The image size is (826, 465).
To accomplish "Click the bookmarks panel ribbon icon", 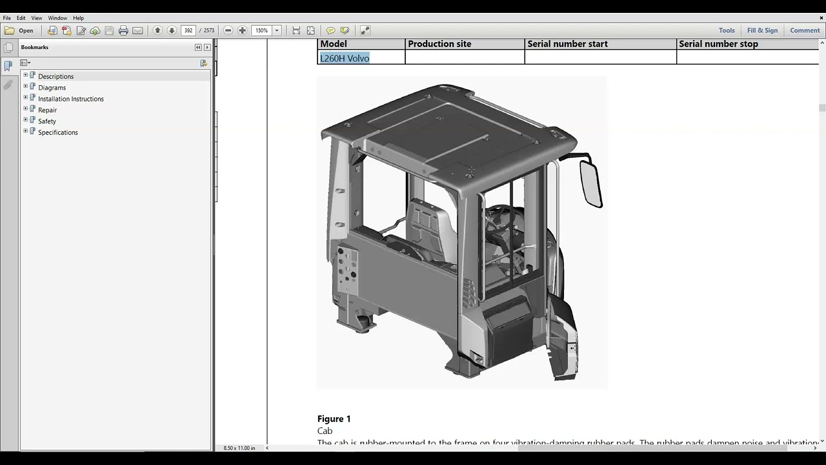I will pyautogui.click(x=8, y=66).
